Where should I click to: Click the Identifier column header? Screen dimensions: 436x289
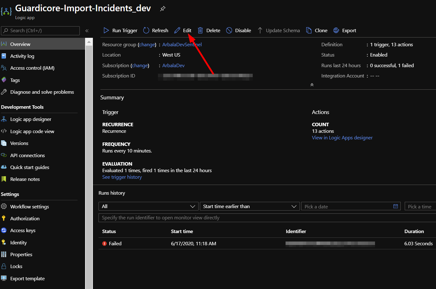(x=296, y=231)
